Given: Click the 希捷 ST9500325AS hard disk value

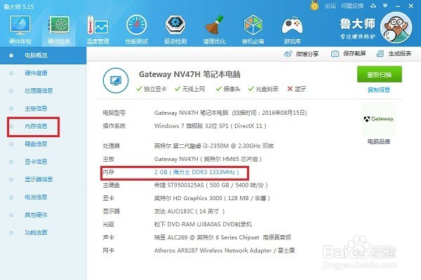Looking at the screenshot, I should (x=211, y=185).
